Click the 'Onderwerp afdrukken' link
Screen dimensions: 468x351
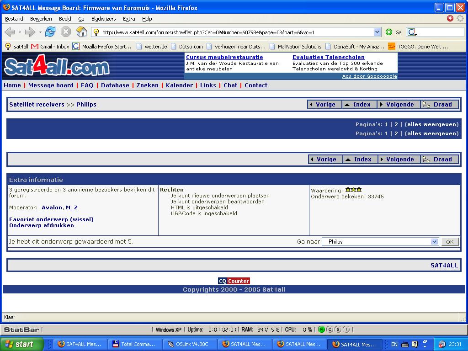pyautogui.click(x=42, y=225)
